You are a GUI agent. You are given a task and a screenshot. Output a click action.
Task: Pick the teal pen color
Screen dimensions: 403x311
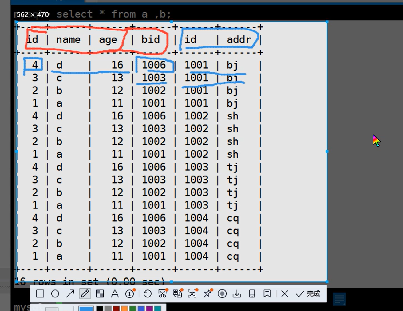coord(158,309)
